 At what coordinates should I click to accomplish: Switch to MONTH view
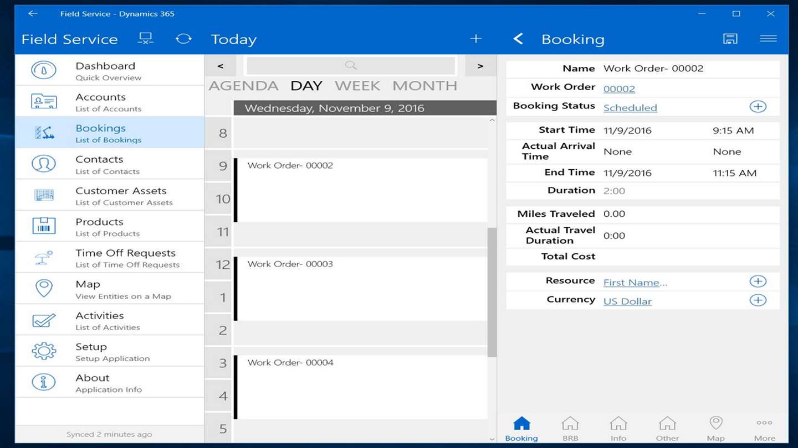(425, 86)
